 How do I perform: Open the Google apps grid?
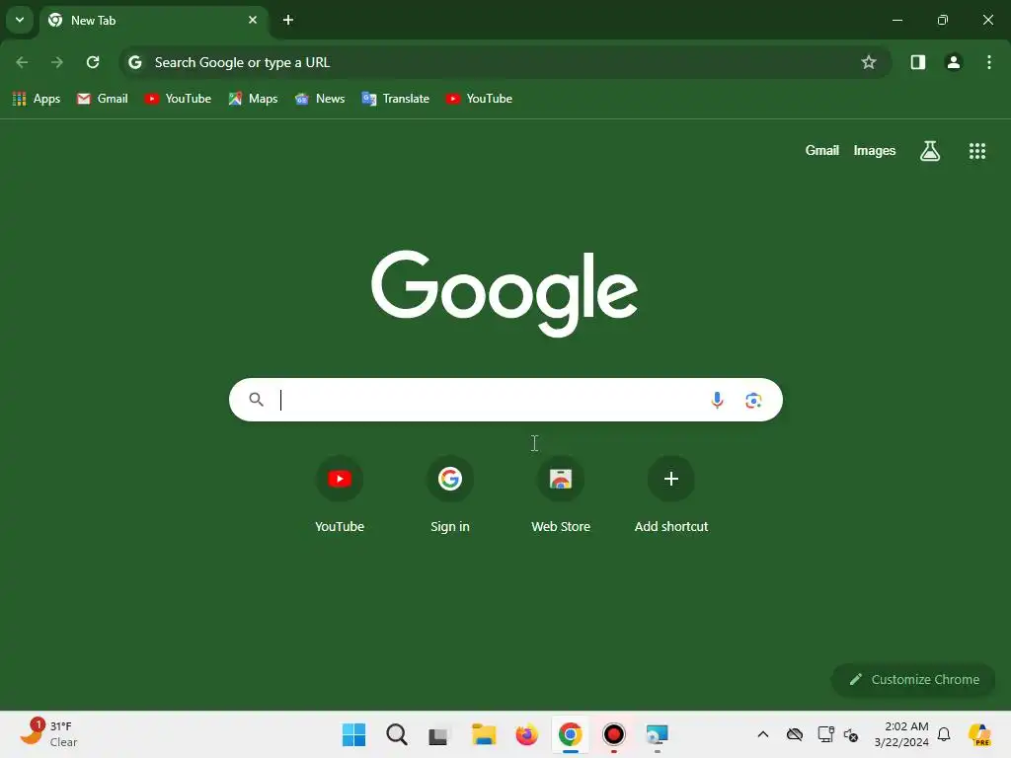tap(976, 151)
